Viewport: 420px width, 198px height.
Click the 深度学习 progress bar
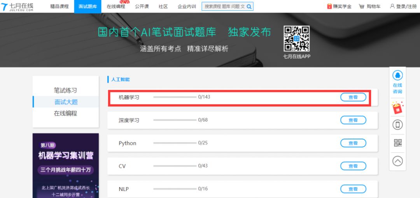[175, 120]
